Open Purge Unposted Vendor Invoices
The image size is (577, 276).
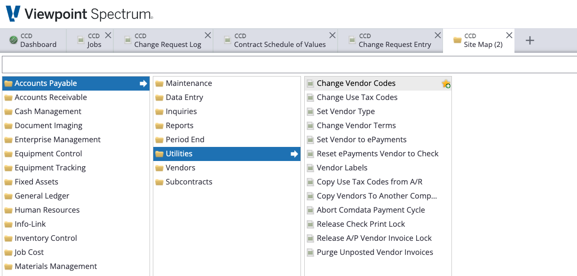pos(378,253)
